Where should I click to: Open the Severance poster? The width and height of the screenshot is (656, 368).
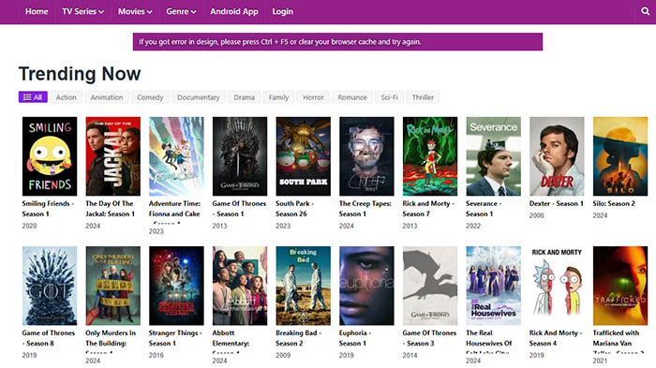point(493,156)
